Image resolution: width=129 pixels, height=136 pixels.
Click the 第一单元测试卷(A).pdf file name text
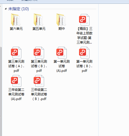click(x=62, y=66)
